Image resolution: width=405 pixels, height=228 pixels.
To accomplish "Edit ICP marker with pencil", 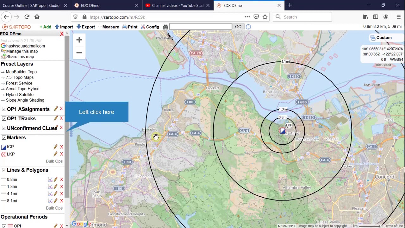I will [56, 147].
